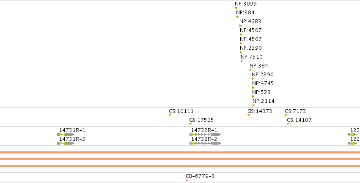Click the triangle under NP:384 below NP:7510
Screen dimensions: 360x183
click(251, 70)
